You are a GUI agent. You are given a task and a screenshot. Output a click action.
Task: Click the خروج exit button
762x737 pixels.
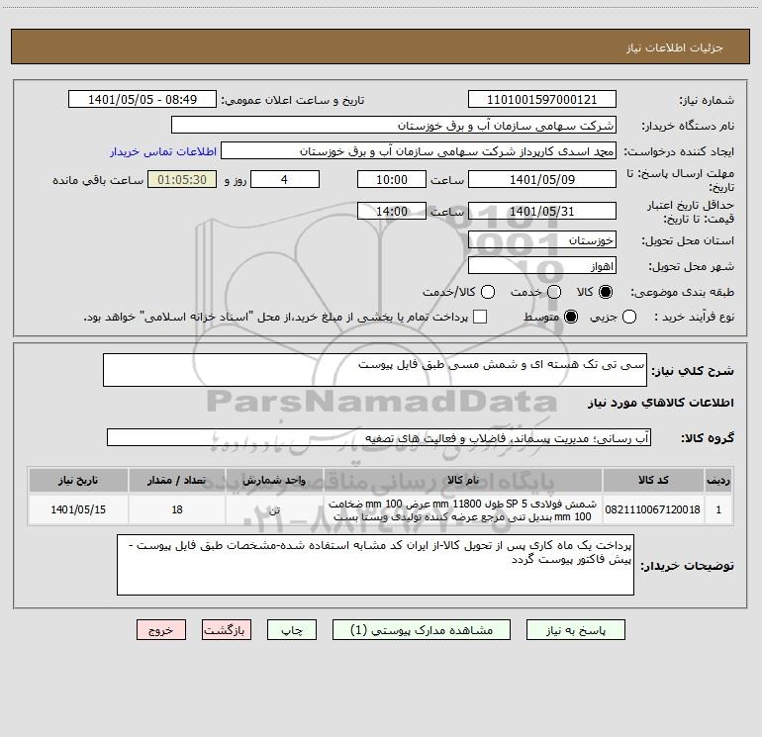(161, 630)
